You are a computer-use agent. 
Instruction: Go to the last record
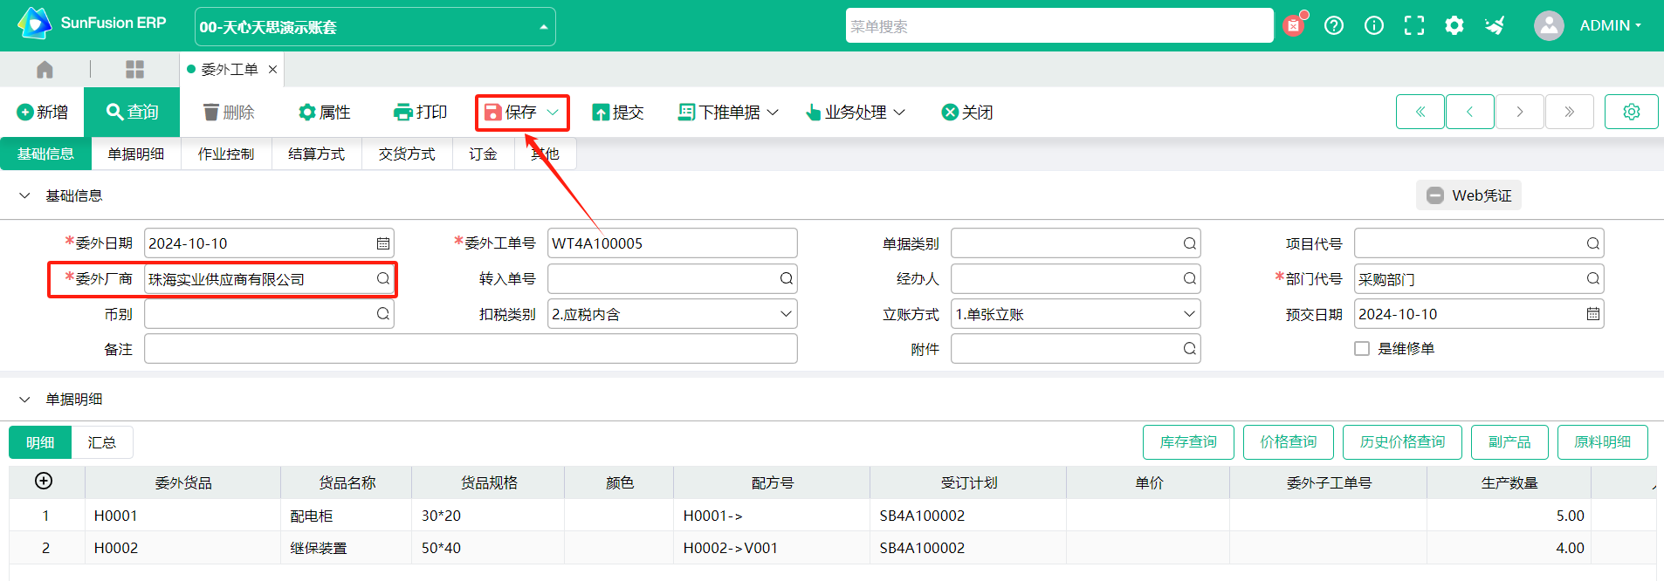pyautogui.click(x=1570, y=112)
